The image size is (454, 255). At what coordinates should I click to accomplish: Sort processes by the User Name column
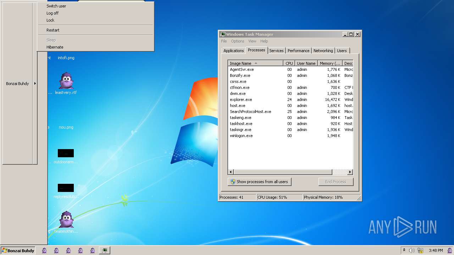306,63
